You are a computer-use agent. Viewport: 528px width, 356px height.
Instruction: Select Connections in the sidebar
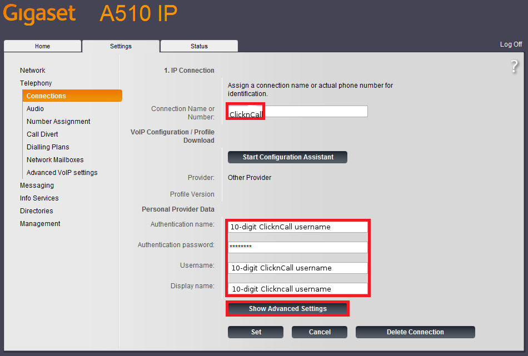tap(72, 96)
